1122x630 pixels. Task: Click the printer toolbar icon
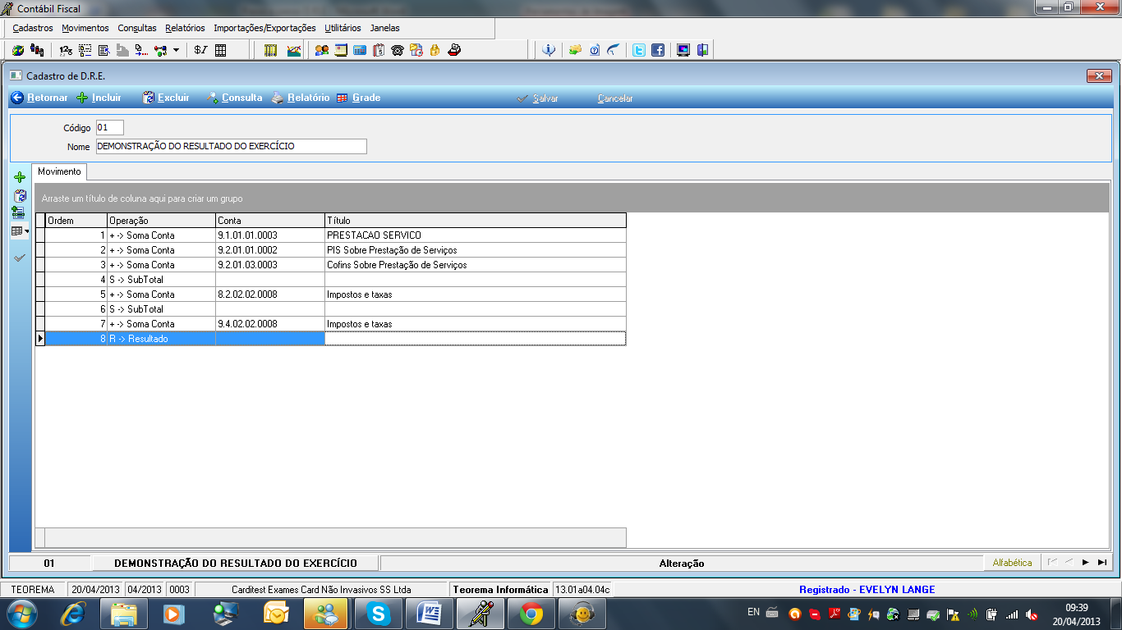[454, 50]
